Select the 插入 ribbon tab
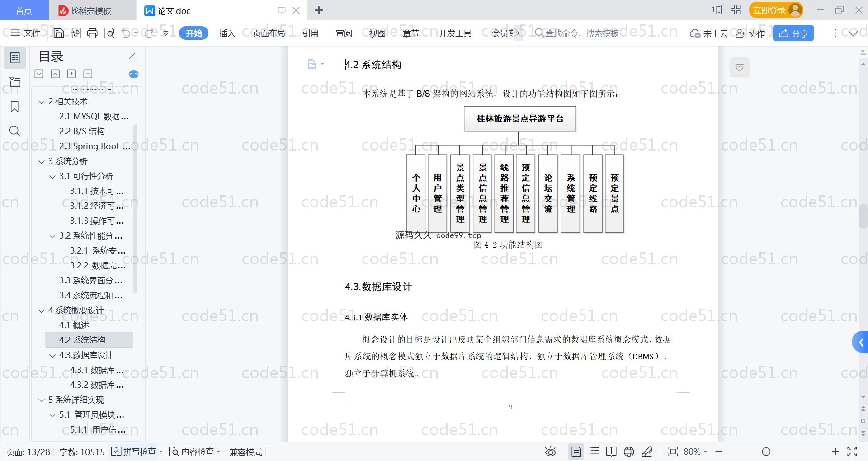Viewport: 868px width, 461px height. (x=227, y=33)
